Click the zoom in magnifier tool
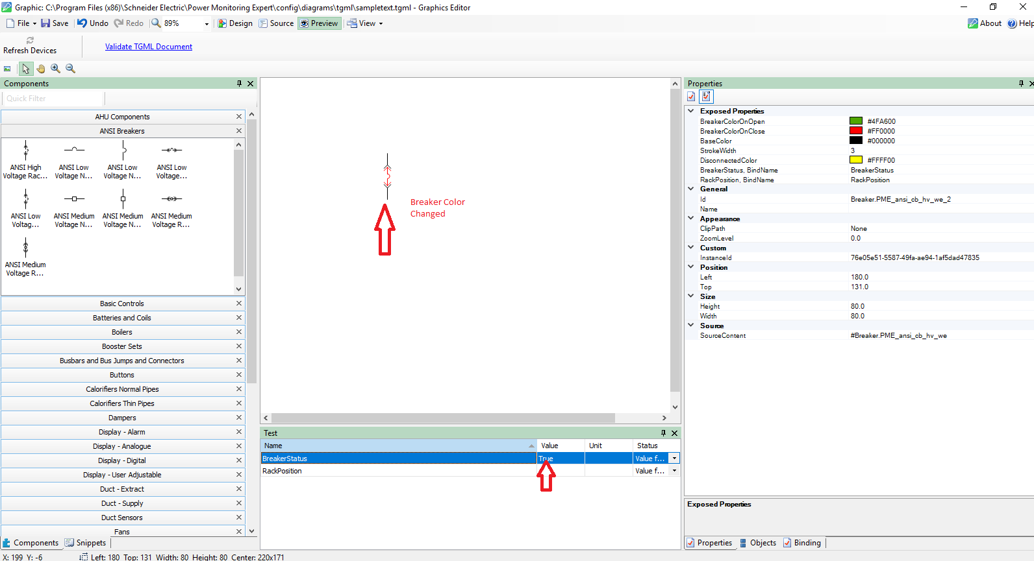The image size is (1034, 561). tap(56, 69)
